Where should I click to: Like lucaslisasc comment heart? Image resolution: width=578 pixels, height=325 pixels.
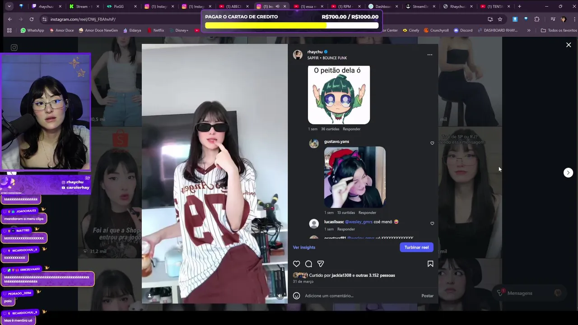click(432, 223)
